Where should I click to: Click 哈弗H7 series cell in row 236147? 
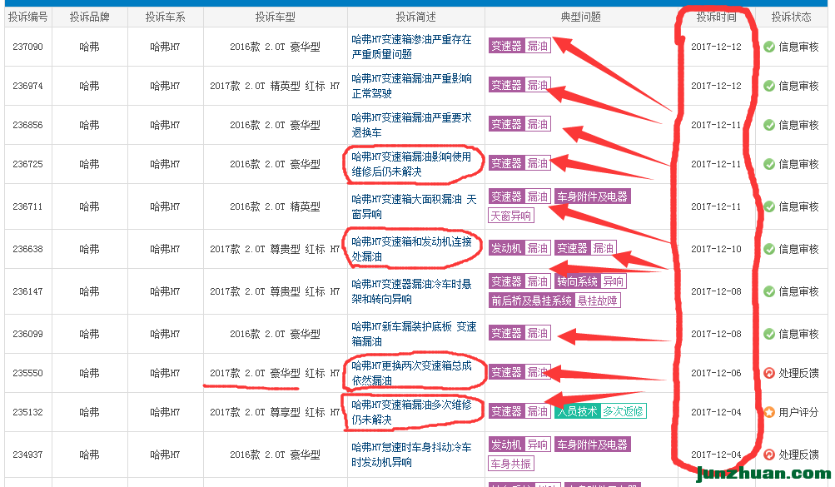(x=165, y=291)
